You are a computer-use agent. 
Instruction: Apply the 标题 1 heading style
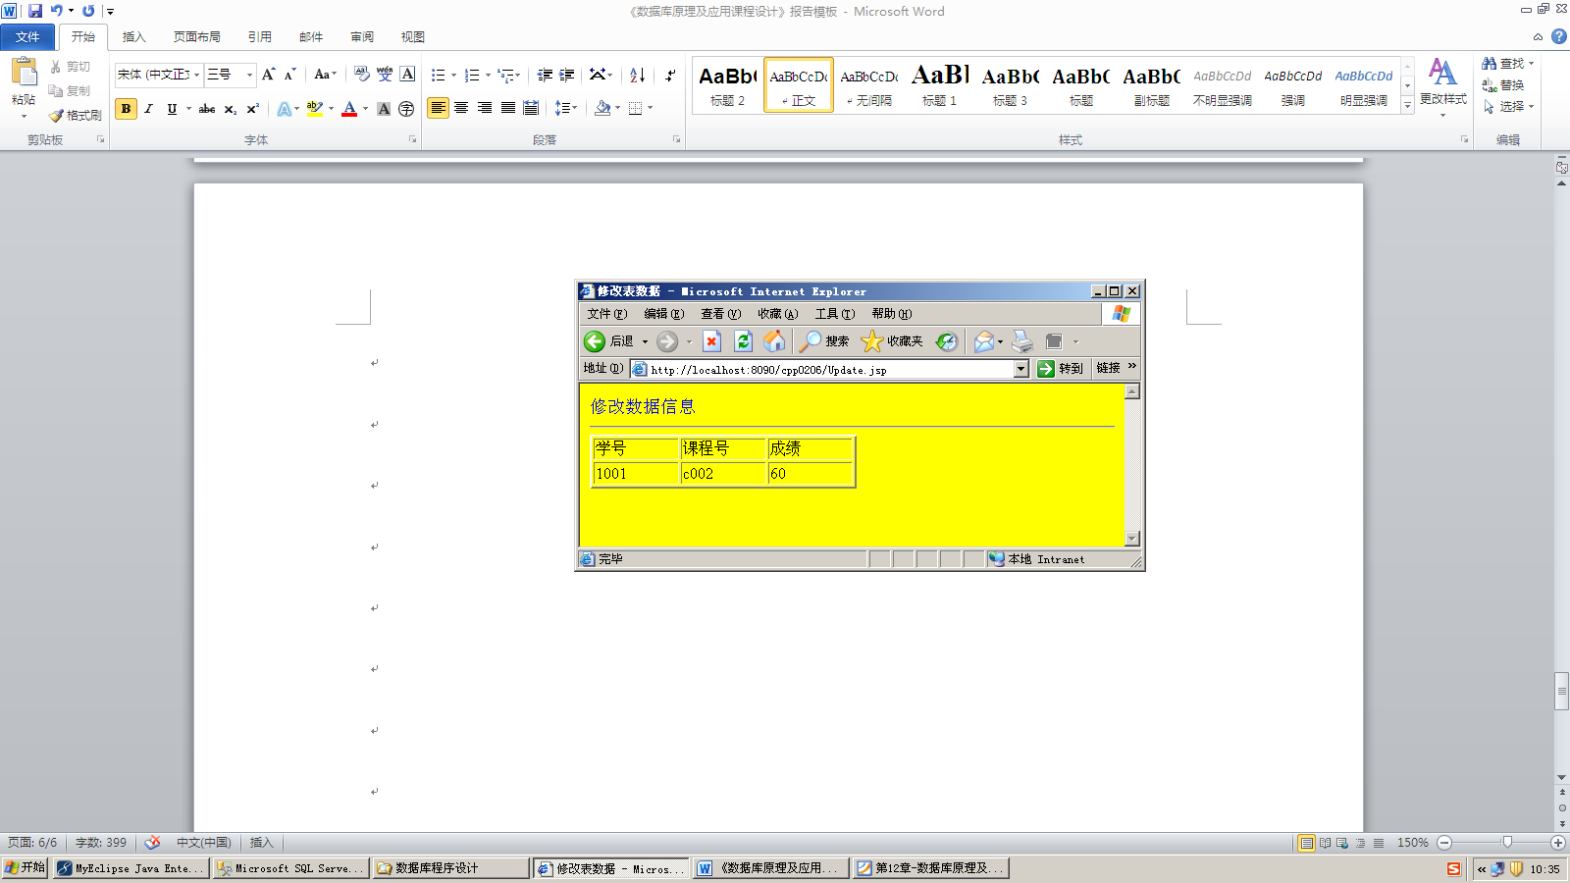940,85
